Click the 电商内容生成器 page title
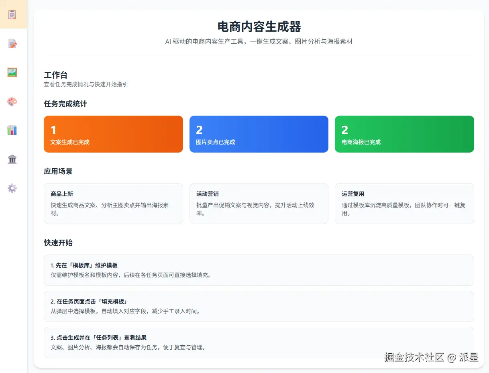The height and width of the screenshot is (373, 489). pos(259,26)
